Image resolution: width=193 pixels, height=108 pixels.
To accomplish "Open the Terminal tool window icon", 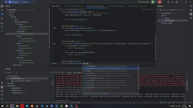I will [x=2, y=91].
